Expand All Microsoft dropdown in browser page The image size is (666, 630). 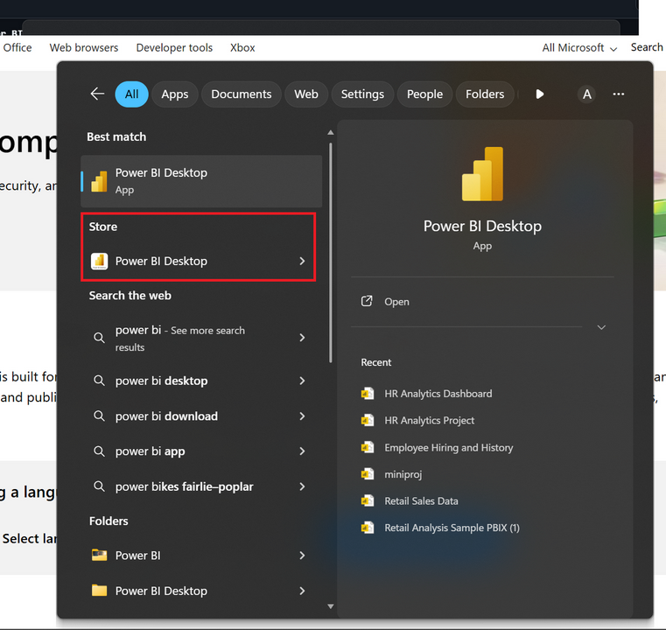(x=579, y=47)
